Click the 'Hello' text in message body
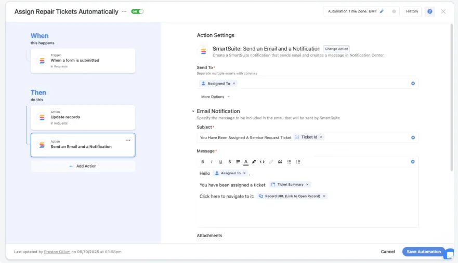The height and width of the screenshot is (263, 458). click(204, 173)
